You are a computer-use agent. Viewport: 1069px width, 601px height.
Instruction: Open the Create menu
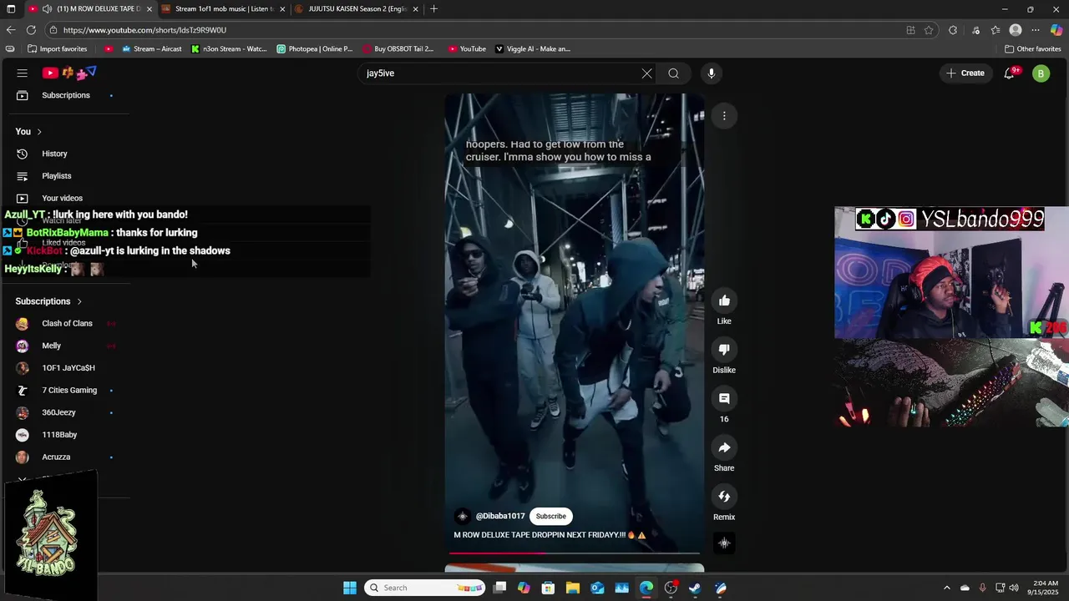pyautogui.click(x=965, y=73)
